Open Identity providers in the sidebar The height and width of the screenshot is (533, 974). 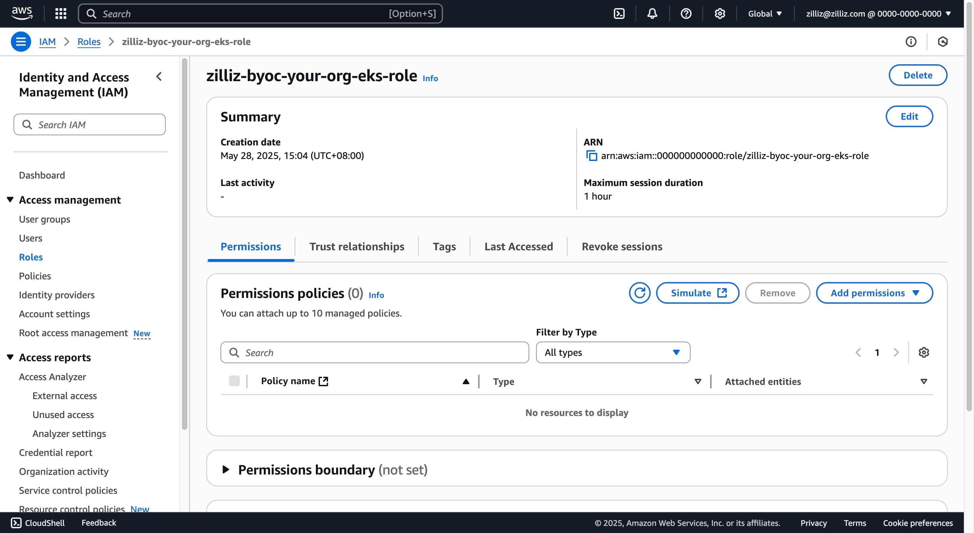tap(57, 295)
